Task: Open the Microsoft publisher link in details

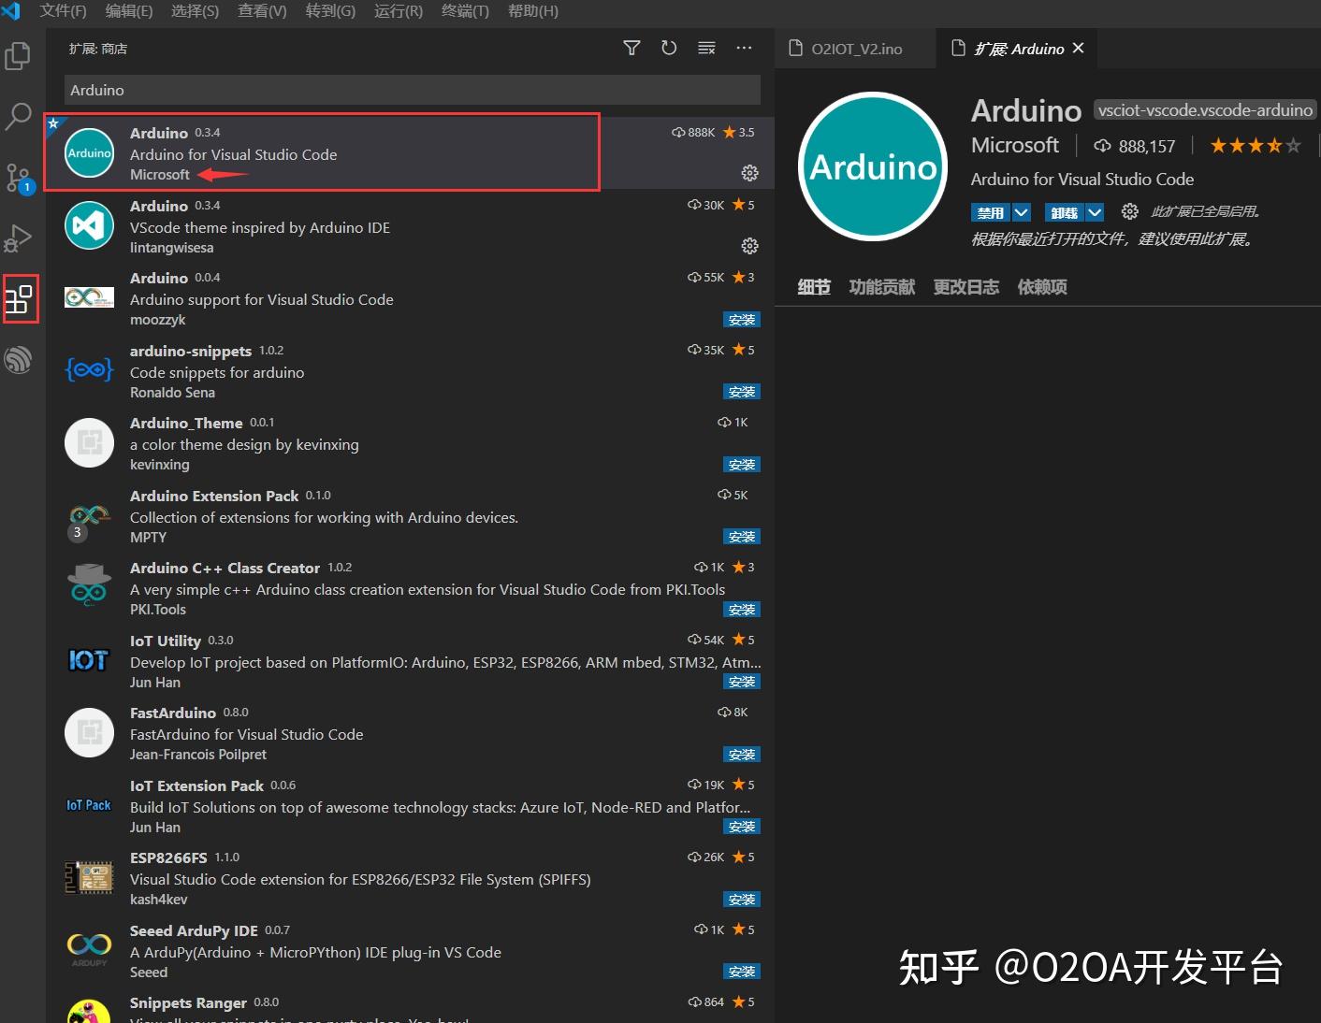Action: (1015, 145)
